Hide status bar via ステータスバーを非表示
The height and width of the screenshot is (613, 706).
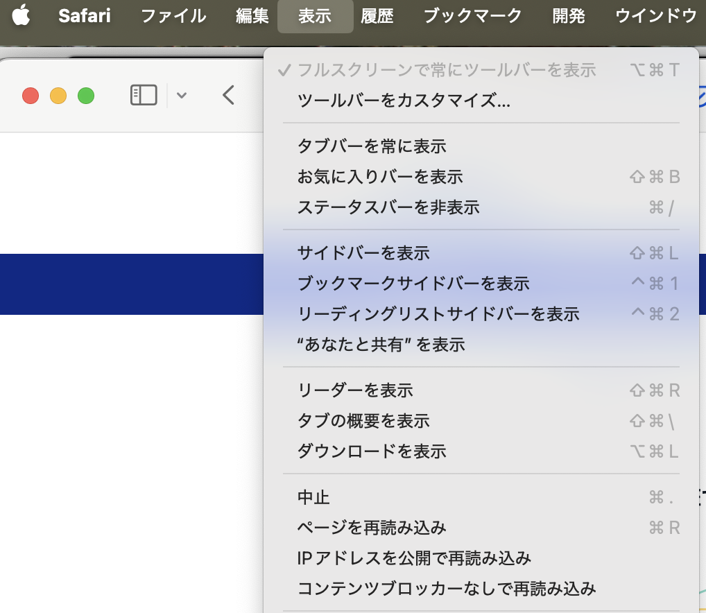pyautogui.click(x=388, y=207)
